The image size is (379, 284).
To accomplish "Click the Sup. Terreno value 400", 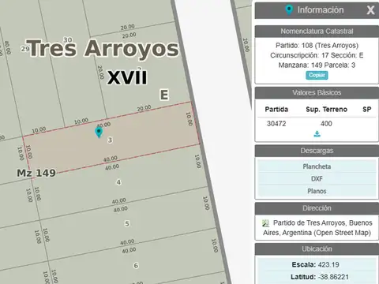I will pos(326,124).
